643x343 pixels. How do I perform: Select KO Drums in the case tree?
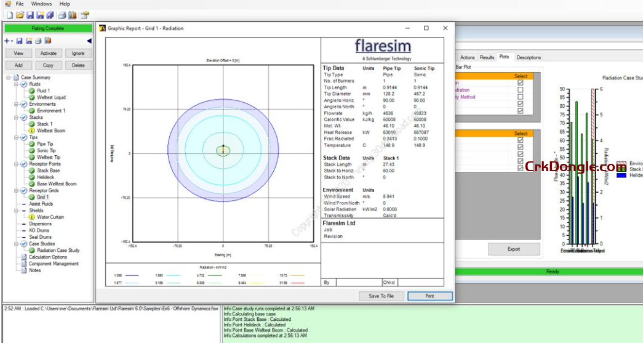coord(39,230)
